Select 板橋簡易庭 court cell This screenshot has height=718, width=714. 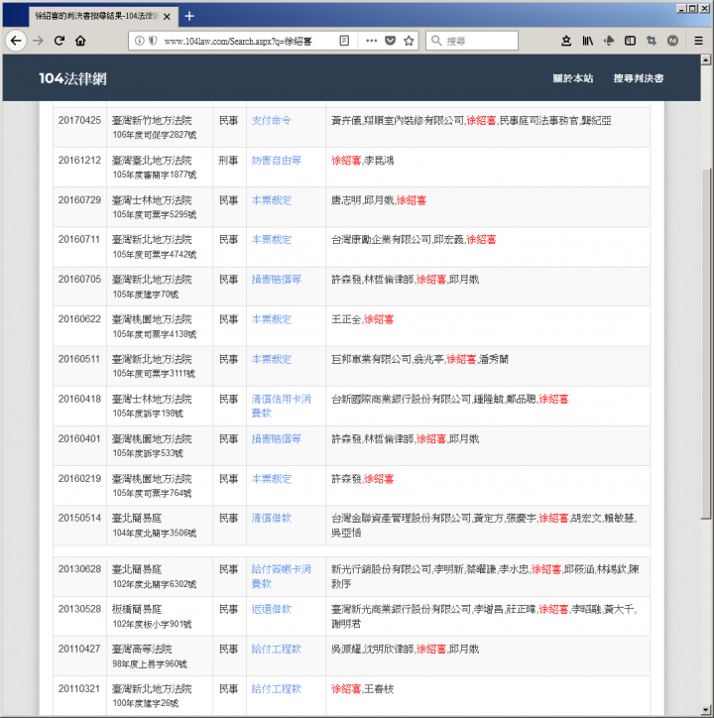137,609
